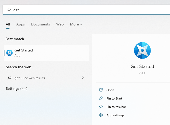170x125 pixels.
Task: Select the All results tab
Action: [x=8, y=24]
